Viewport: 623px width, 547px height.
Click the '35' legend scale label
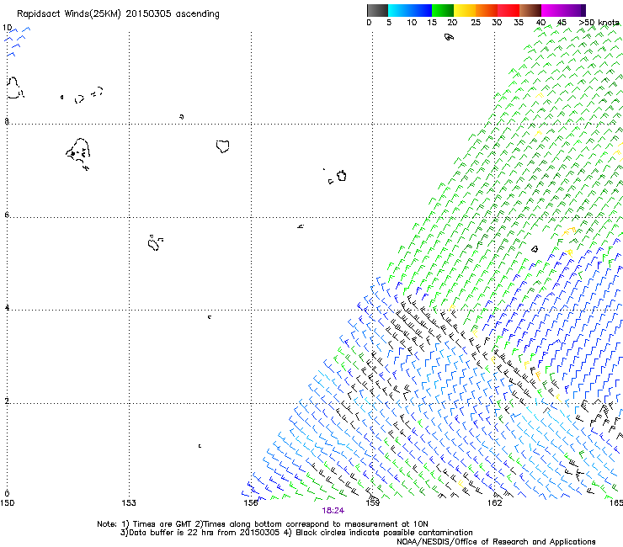click(519, 22)
